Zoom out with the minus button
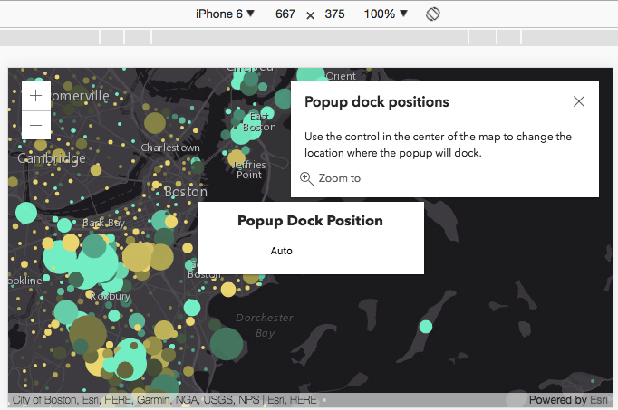This screenshot has width=618, height=410. pyautogui.click(x=36, y=125)
